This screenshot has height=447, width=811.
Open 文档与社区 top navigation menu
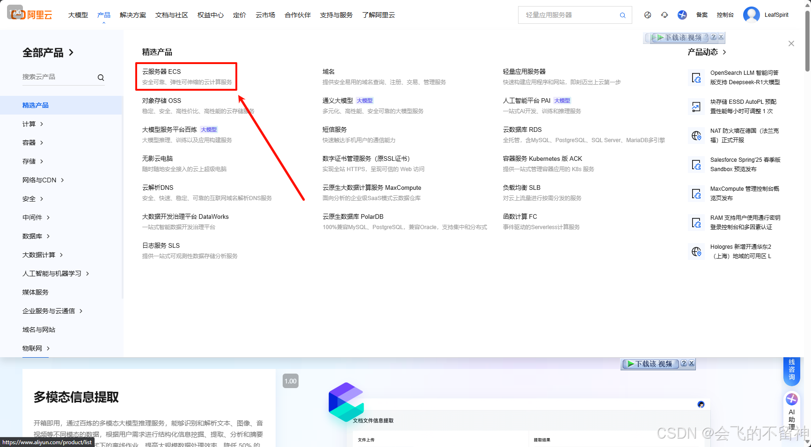tap(172, 15)
